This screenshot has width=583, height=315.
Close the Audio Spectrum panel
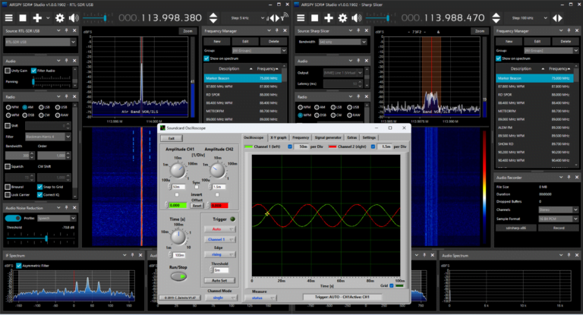point(577,255)
